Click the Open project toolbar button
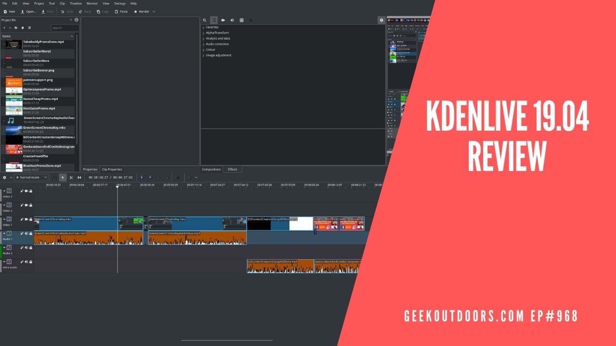 tap(28, 11)
